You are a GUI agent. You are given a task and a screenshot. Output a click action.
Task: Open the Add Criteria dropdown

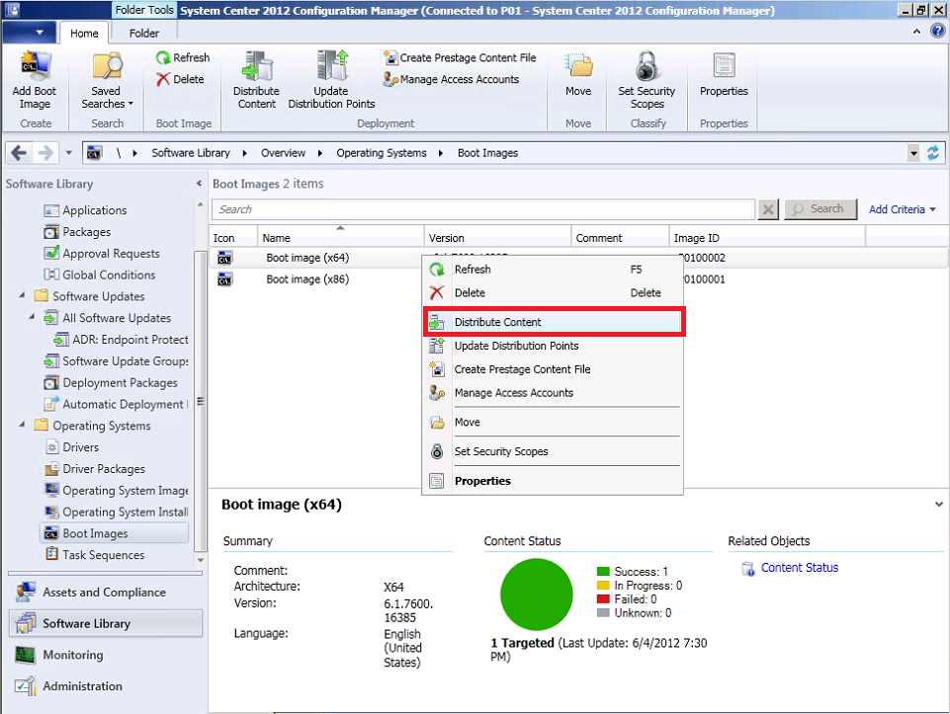tap(903, 209)
